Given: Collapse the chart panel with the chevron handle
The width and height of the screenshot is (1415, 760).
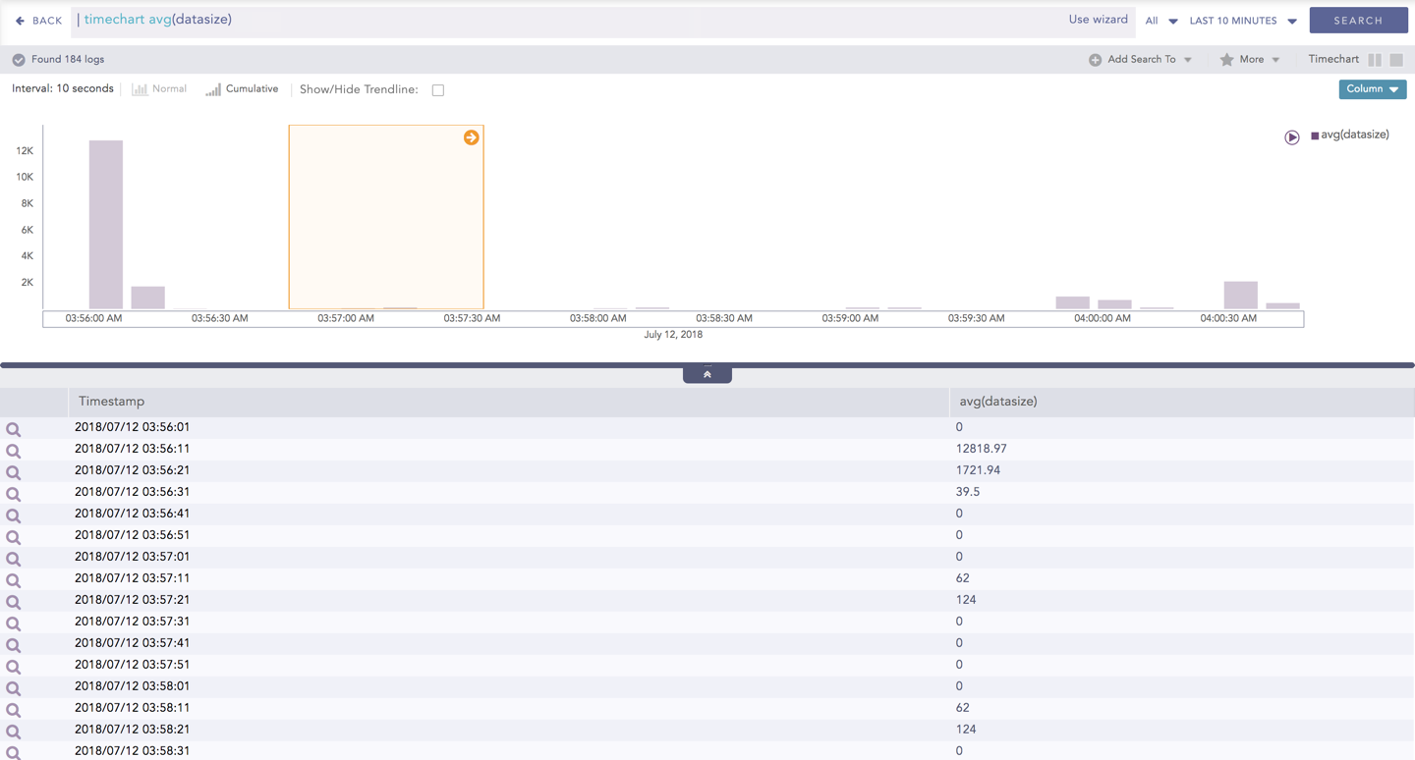Looking at the screenshot, I should point(707,374).
